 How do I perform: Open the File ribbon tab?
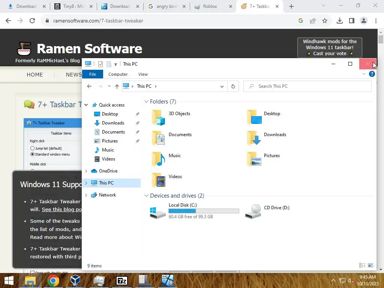click(x=93, y=74)
